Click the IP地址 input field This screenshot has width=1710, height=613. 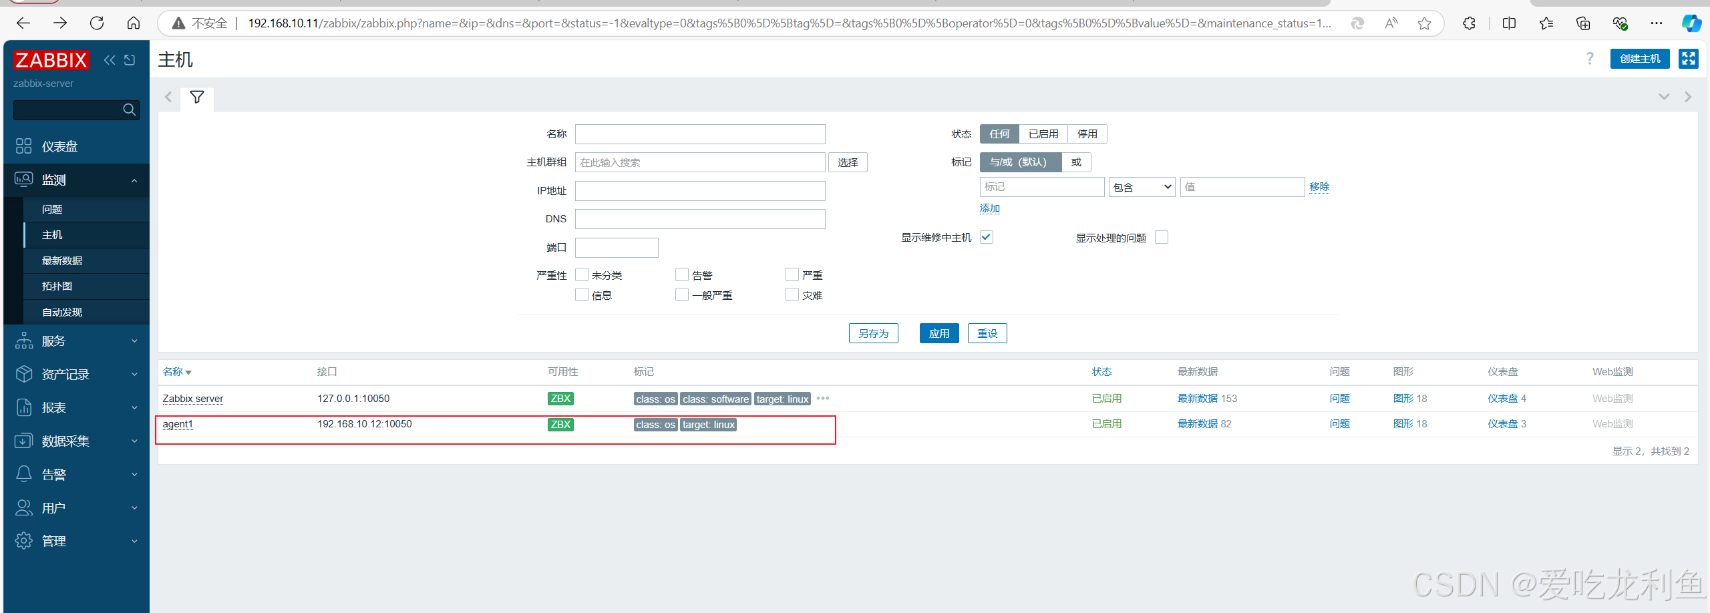point(700,191)
